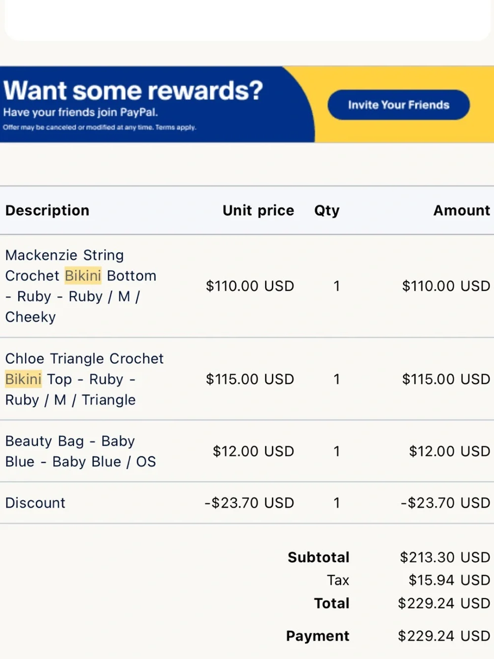
Task: Select the Subtotal amount $213.30 USD
Action: click(445, 558)
